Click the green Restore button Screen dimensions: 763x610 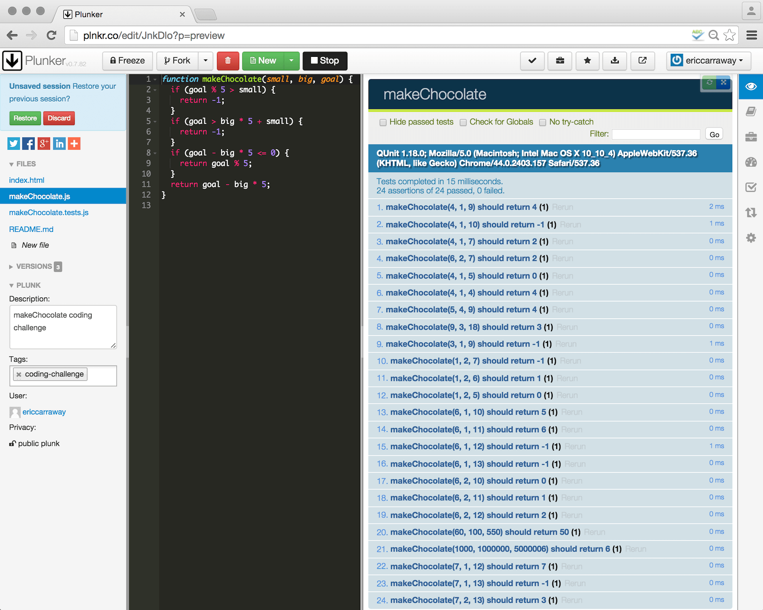point(25,118)
